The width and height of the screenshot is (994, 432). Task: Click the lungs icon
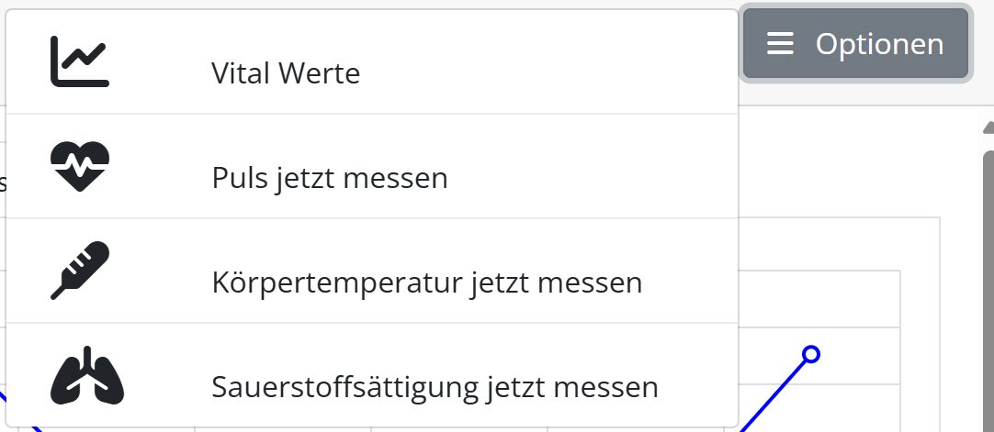(x=86, y=375)
